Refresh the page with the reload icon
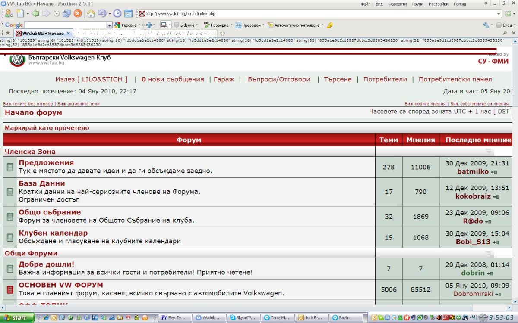The image size is (518, 323). [66, 13]
